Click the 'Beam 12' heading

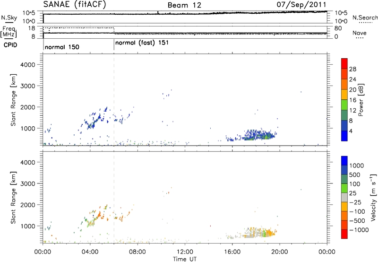tap(184, 5)
